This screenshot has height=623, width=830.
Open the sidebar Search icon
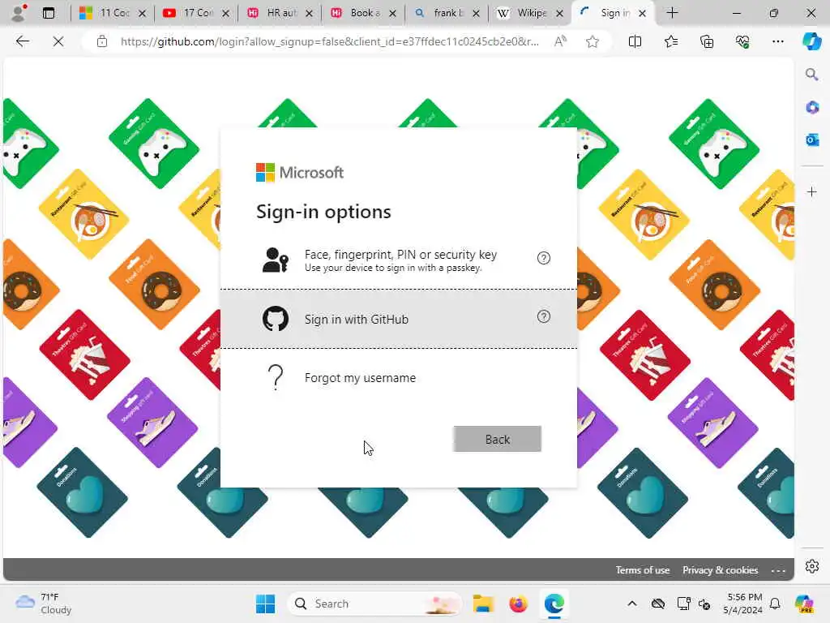[812, 75]
